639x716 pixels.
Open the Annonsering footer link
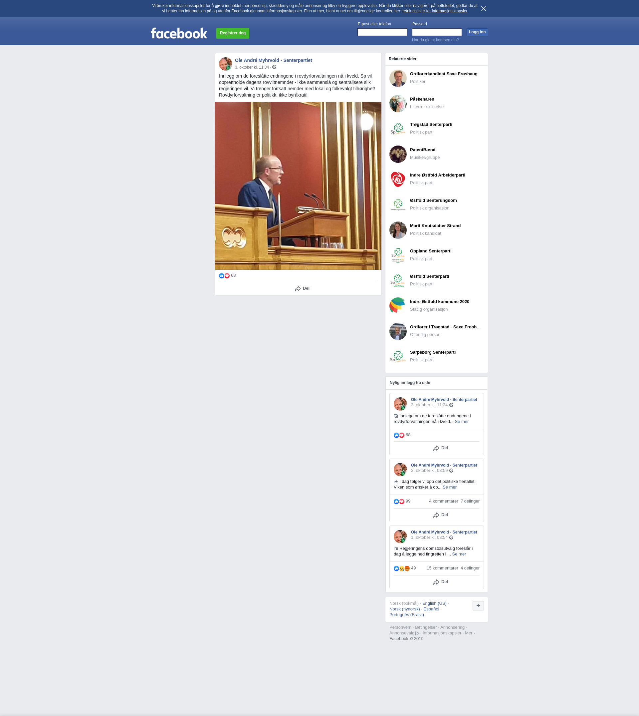[x=452, y=627]
